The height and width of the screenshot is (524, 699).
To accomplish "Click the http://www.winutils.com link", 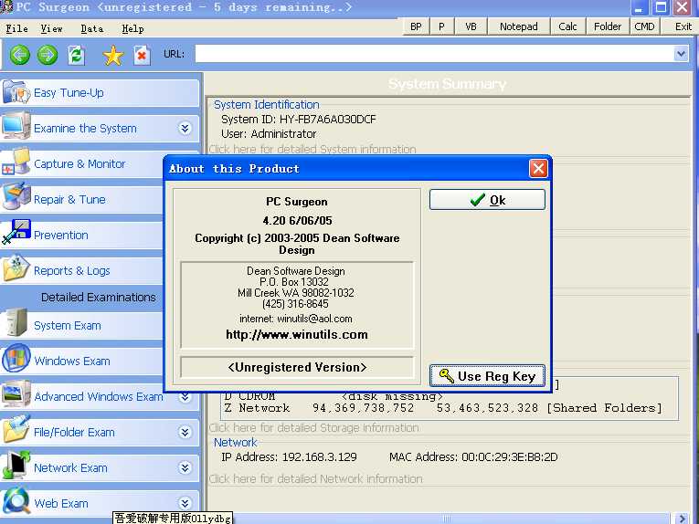I will pos(297,334).
